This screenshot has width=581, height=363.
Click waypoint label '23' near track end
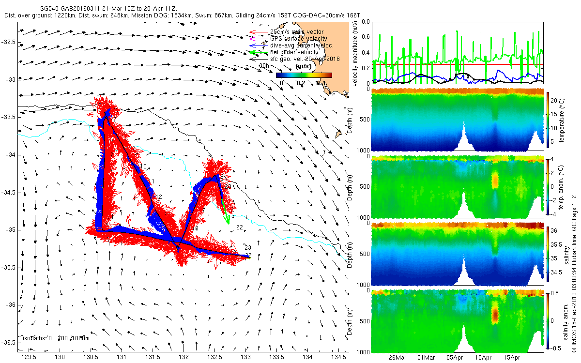tap(247, 247)
